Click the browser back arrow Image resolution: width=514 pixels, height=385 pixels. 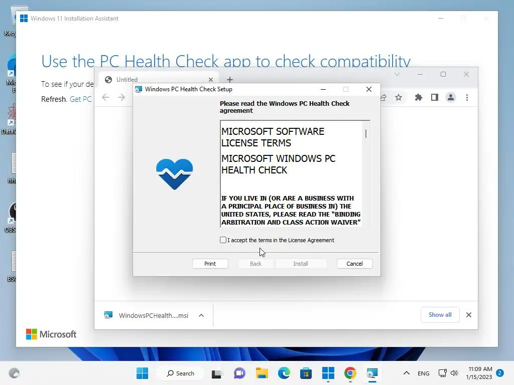pos(105,97)
